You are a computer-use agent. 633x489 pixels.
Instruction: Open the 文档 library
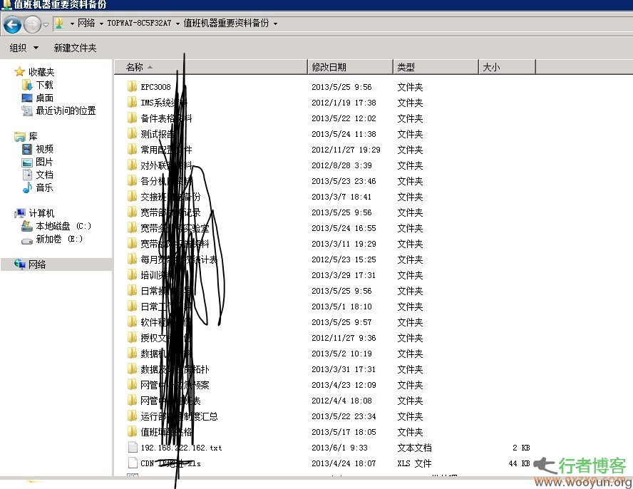pyautogui.click(x=44, y=175)
